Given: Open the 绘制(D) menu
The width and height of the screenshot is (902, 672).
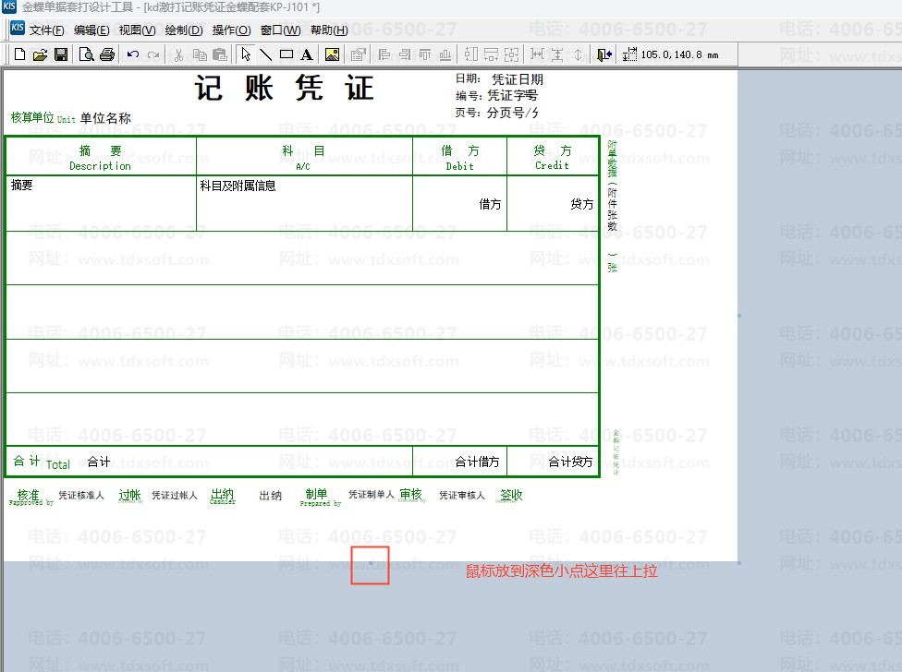Looking at the screenshot, I should point(183,30).
